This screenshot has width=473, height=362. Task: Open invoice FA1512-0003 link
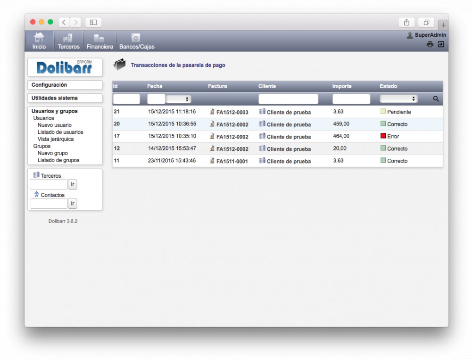pos(232,112)
